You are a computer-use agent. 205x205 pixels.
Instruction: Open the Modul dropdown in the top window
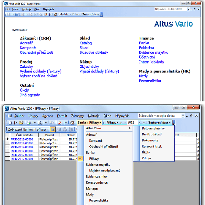64,14
